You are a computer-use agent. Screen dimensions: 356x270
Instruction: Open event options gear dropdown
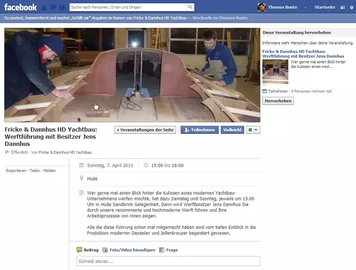coord(253,130)
